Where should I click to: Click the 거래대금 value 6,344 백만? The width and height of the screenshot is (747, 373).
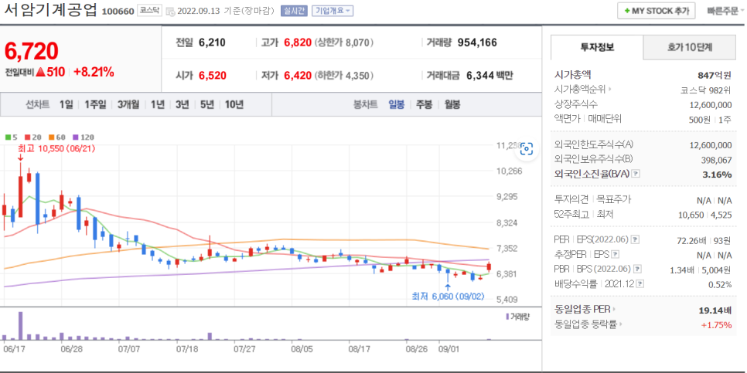489,75
